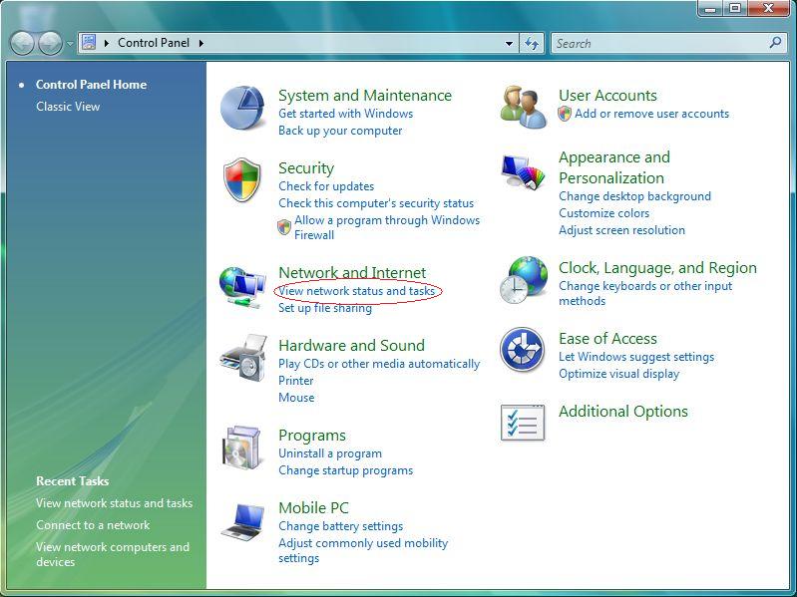Click the Hardware and Sound printer icon

pyautogui.click(x=242, y=359)
